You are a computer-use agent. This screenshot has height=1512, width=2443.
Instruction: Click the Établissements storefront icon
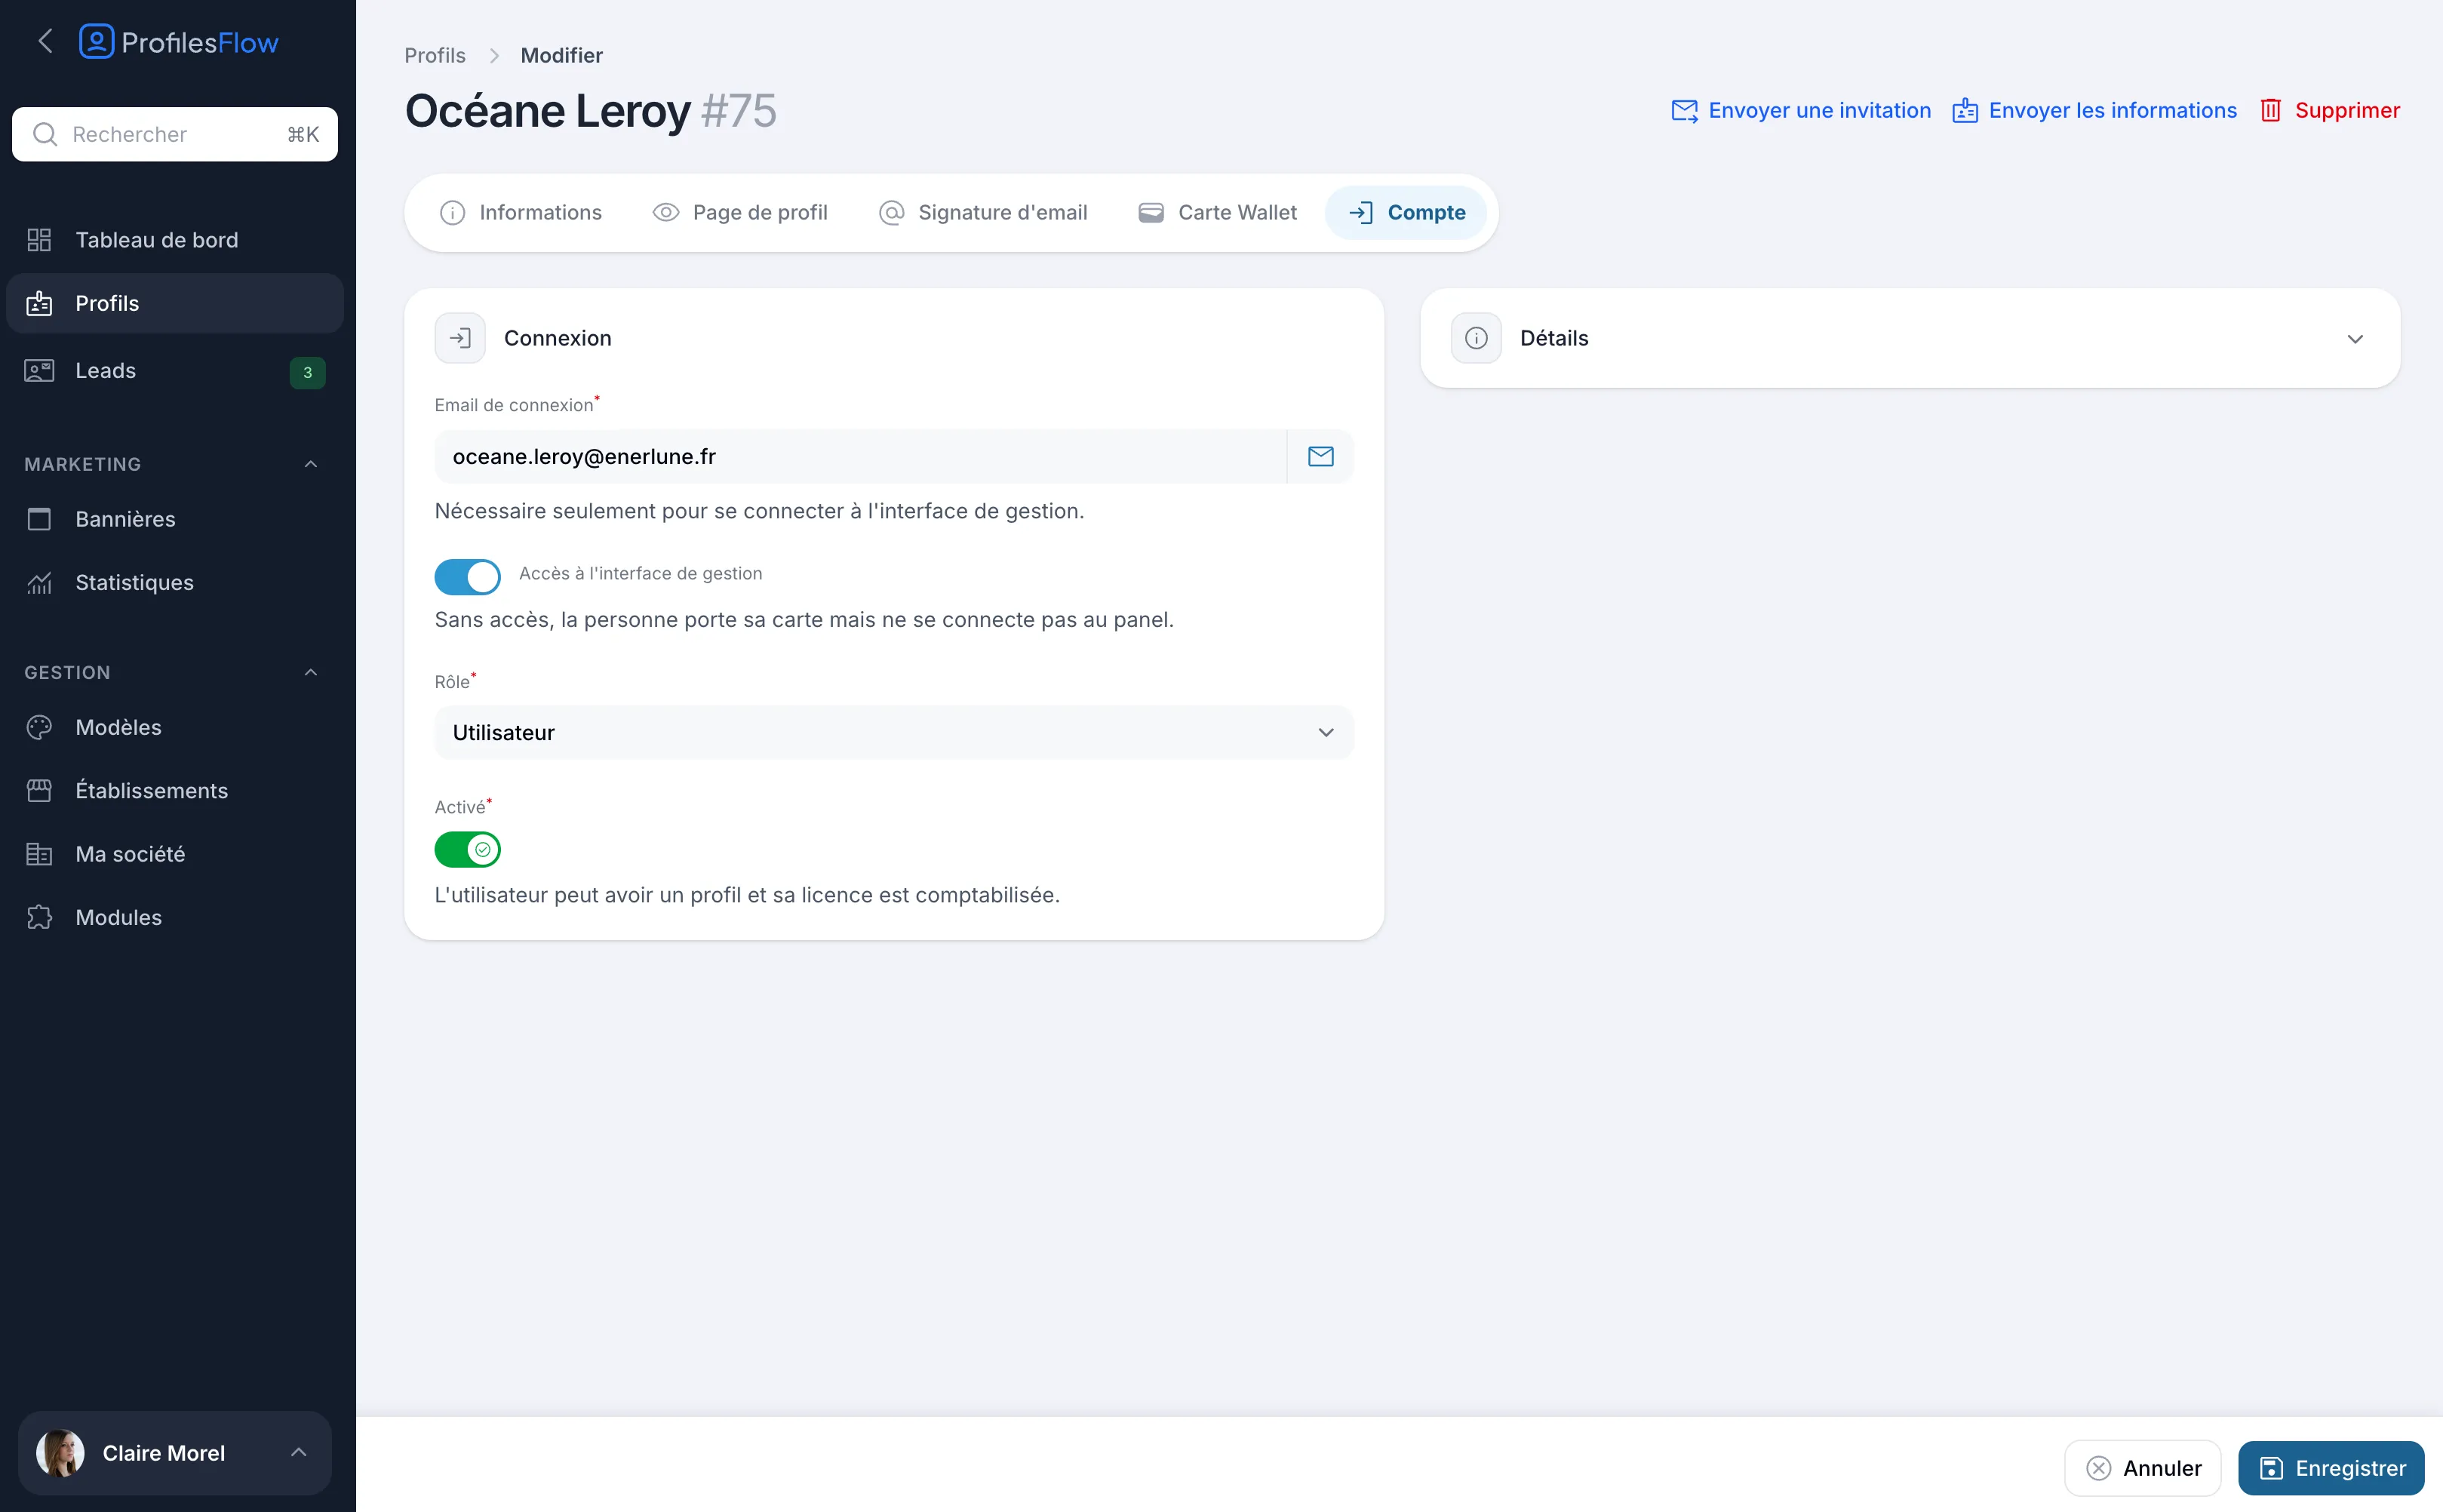click(x=39, y=790)
